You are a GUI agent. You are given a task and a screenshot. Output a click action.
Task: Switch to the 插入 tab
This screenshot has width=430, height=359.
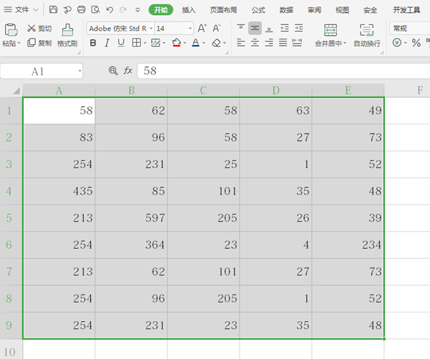[189, 10]
